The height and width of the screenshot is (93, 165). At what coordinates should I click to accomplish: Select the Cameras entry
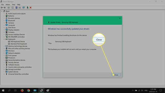coord(11,23)
